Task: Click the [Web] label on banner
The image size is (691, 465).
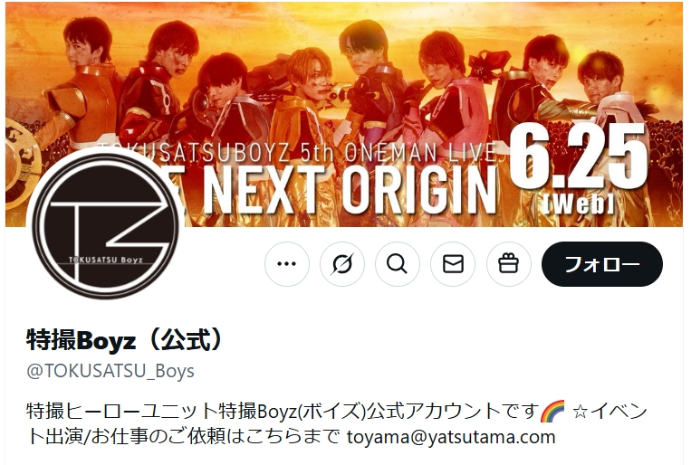Action: (x=578, y=204)
